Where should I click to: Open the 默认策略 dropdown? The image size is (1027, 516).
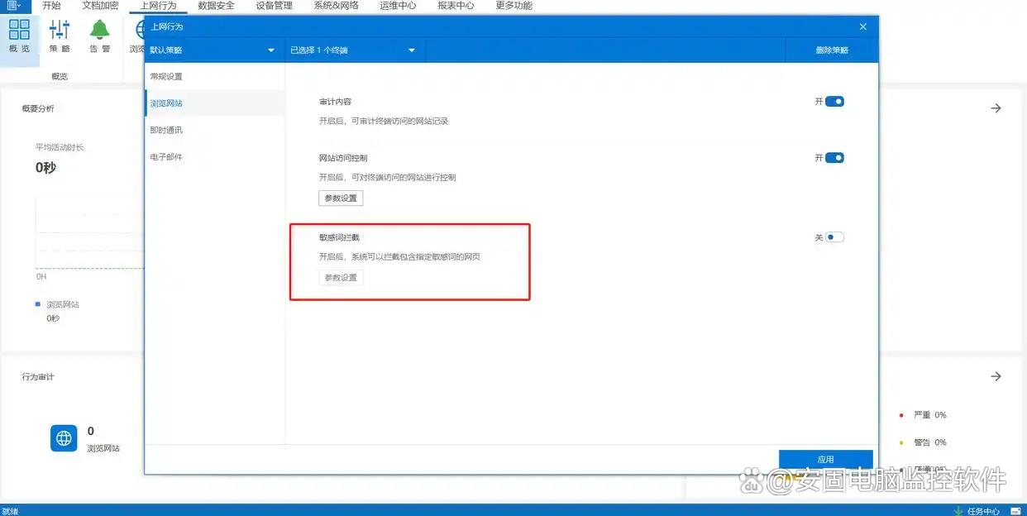pyautogui.click(x=213, y=50)
